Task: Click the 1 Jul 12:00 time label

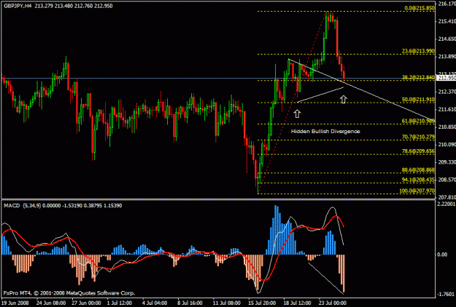Action: [x=120, y=303]
